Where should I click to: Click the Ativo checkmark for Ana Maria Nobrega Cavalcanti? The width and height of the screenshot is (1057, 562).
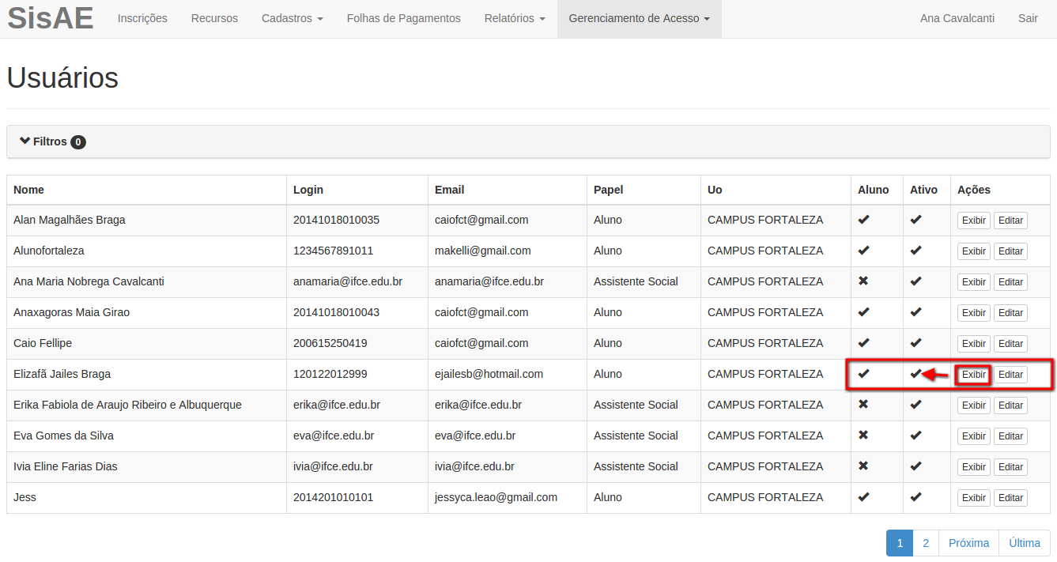pyautogui.click(x=915, y=281)
